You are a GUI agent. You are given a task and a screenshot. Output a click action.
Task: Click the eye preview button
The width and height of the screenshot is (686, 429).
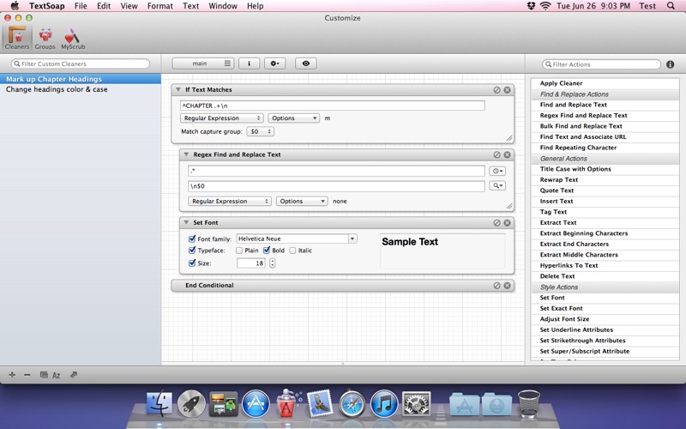click(306, 63)
